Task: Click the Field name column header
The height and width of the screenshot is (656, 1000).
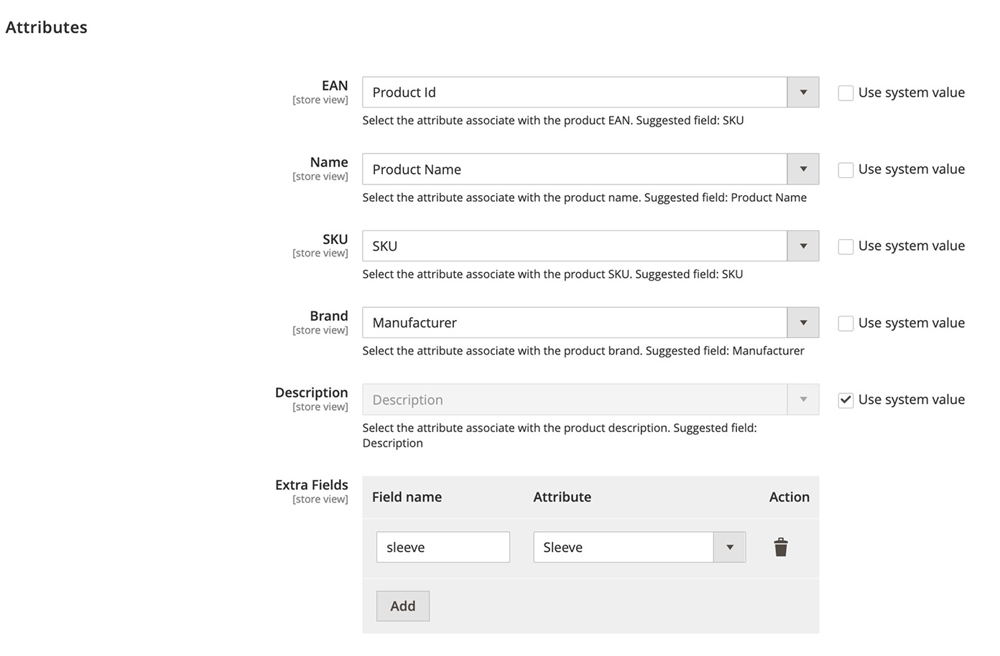Action: point(407,497)
